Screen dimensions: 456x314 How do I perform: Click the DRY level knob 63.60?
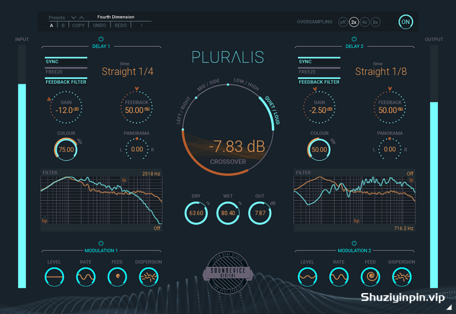pos(196,213)
